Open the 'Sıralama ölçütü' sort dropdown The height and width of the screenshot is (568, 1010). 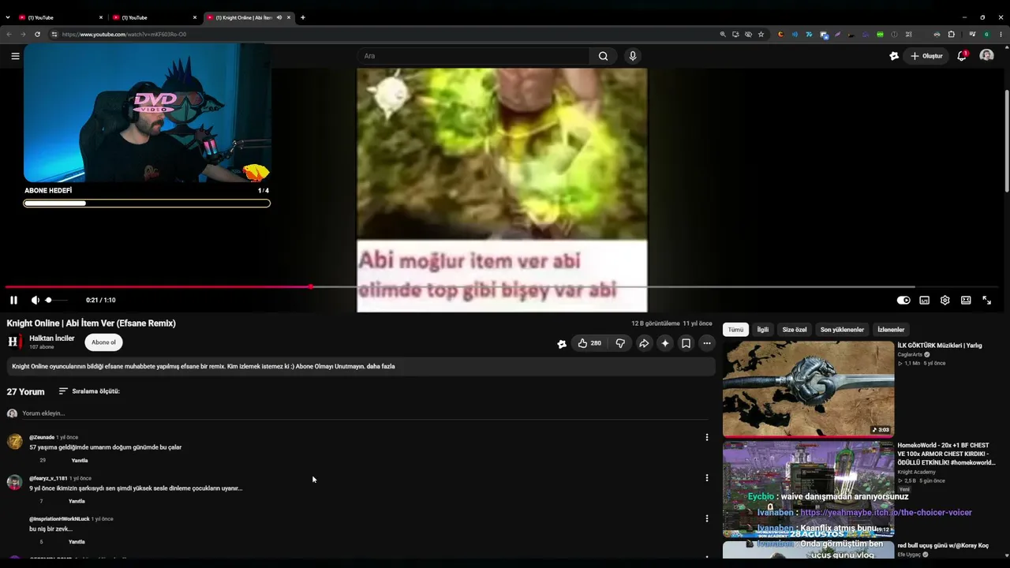point(89,391)
